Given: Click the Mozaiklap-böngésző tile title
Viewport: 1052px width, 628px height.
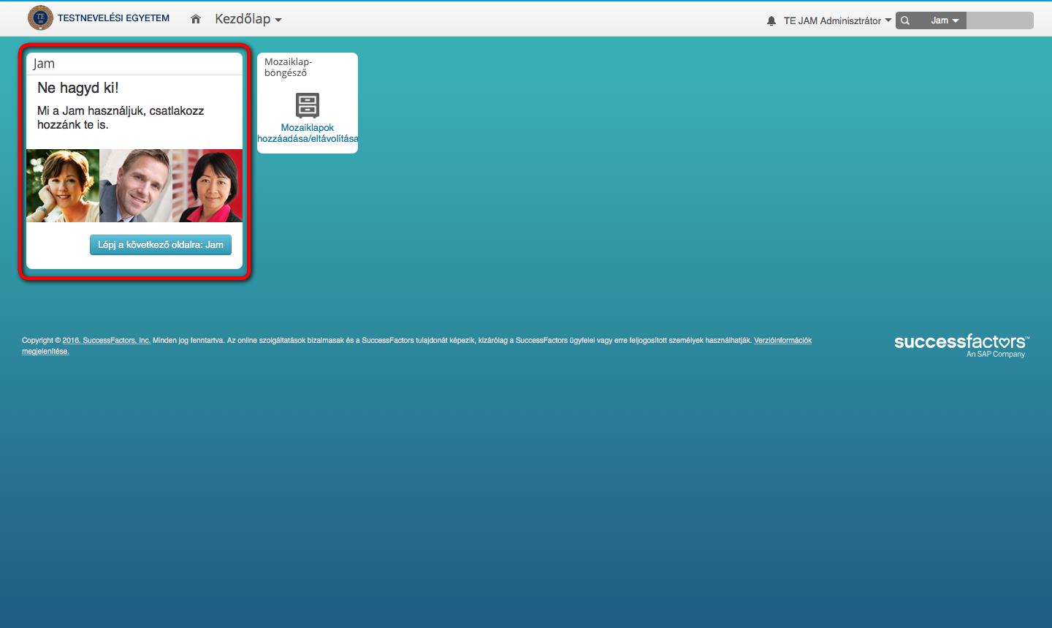Looking at the screenshot, I should [288, 67].
